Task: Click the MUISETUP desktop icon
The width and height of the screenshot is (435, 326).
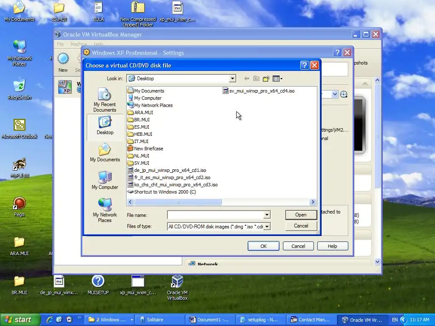Action: click(x=98, y=285)
